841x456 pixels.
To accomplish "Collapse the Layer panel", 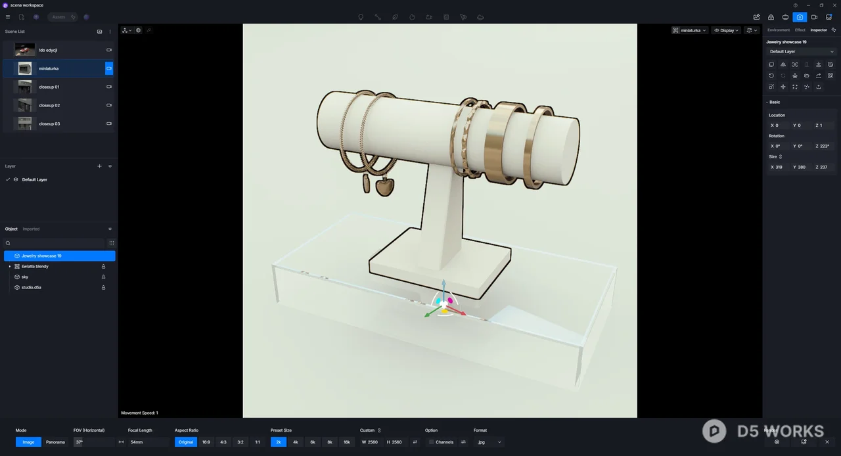I will coord(110,166).
